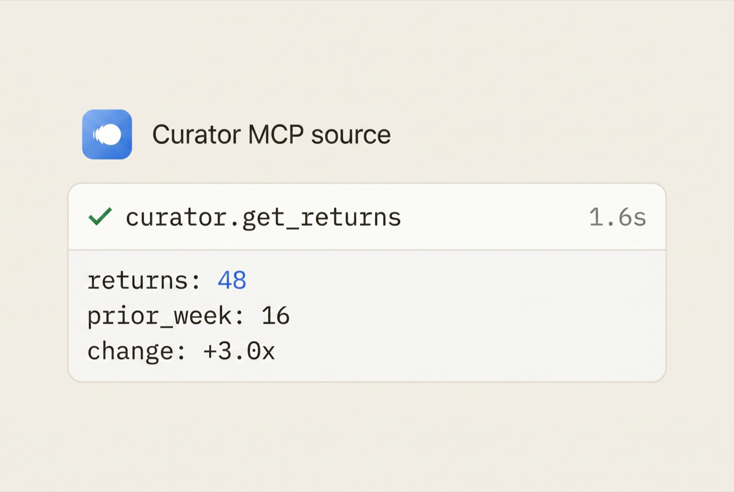This screenshot has width=734, height=492.
Task: Click get_returns portion of the tool name
Action: (321, 217)
